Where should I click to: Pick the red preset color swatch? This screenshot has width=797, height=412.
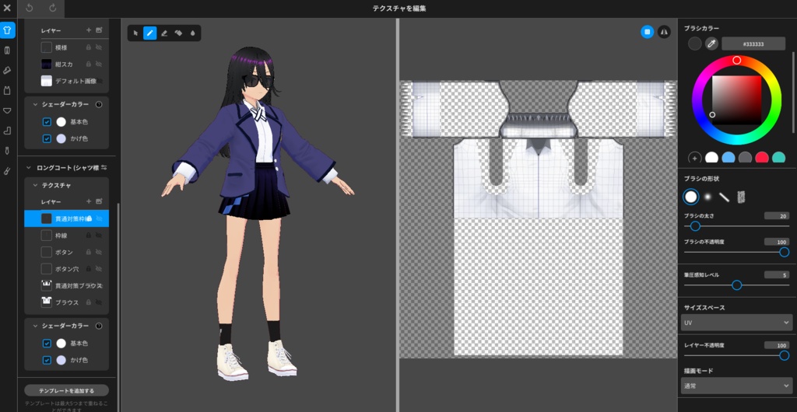[761, 157]
